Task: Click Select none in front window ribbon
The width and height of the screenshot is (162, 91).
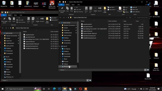Action: coord(134,10)
